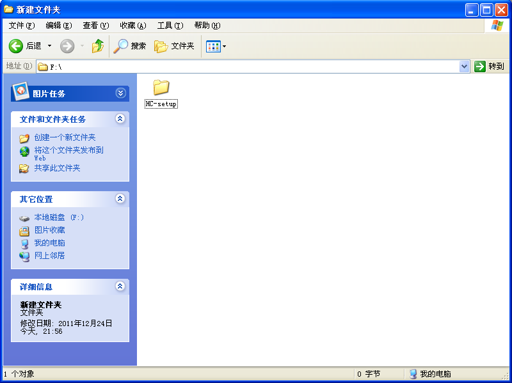Collapse the 文件和文件夹任务 panel

point(120,119)
